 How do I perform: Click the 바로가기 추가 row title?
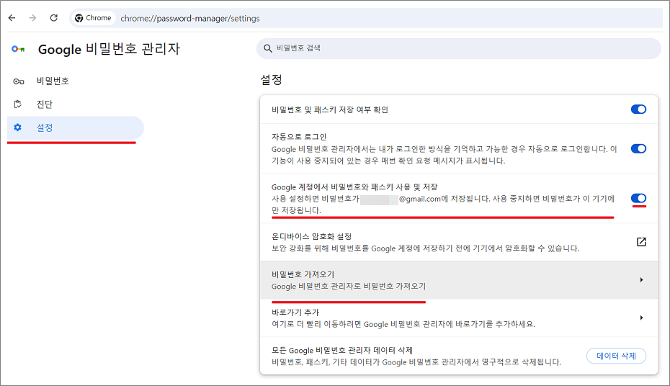[x=295, y=312]
